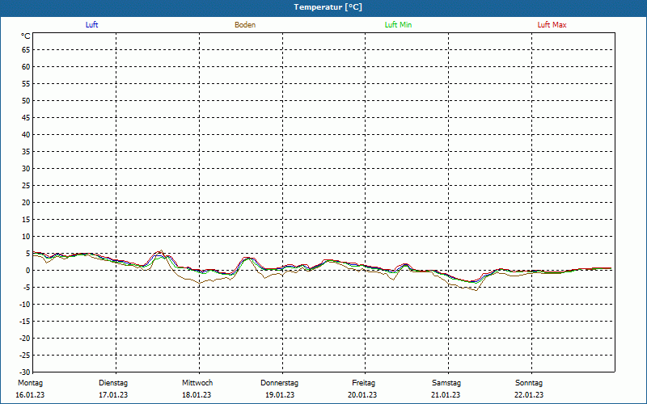Image resolution: width=647 pixels, height=404 pixels.
Task: Click the Montag day label
Action: (30, 383)
